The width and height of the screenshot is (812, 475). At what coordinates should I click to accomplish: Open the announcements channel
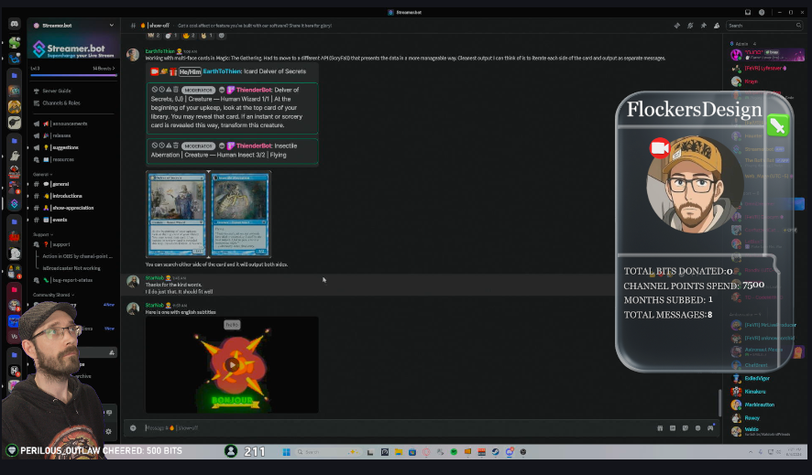click(70, 124)
